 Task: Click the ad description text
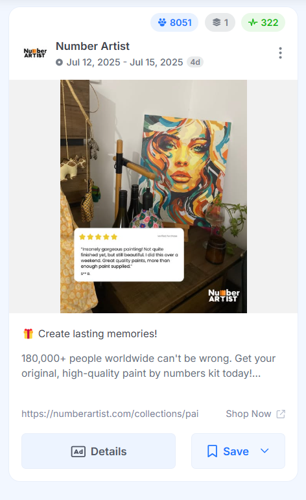pyautogui.click(x=148, y=366)
